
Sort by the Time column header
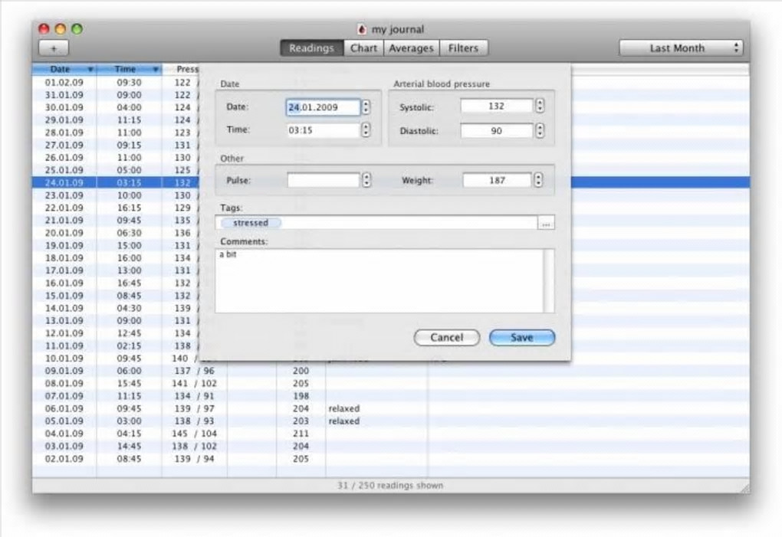pyautogui.click(x=129, y=69)
